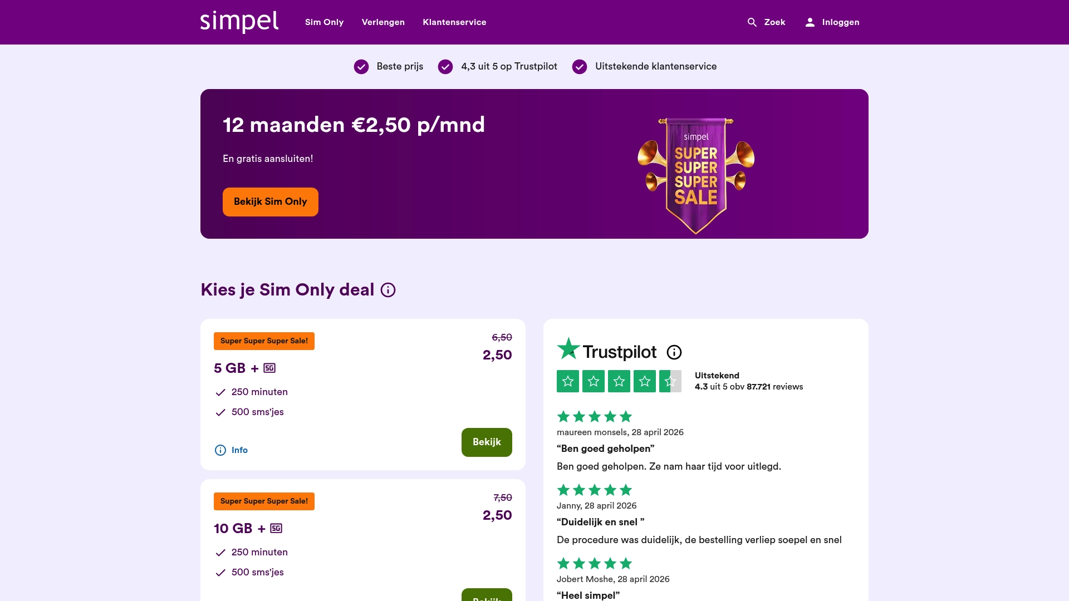Viewport: 1069px width, 601px height.
Task: Expand details of the 'Super Super Super Sale!' 10 GB badge
Action: point(263,501)
